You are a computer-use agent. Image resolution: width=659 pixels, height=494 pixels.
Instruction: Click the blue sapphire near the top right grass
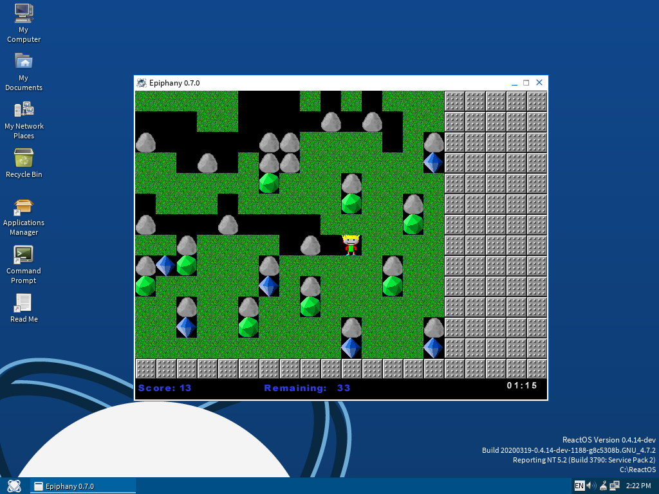[x=434, y=164]
